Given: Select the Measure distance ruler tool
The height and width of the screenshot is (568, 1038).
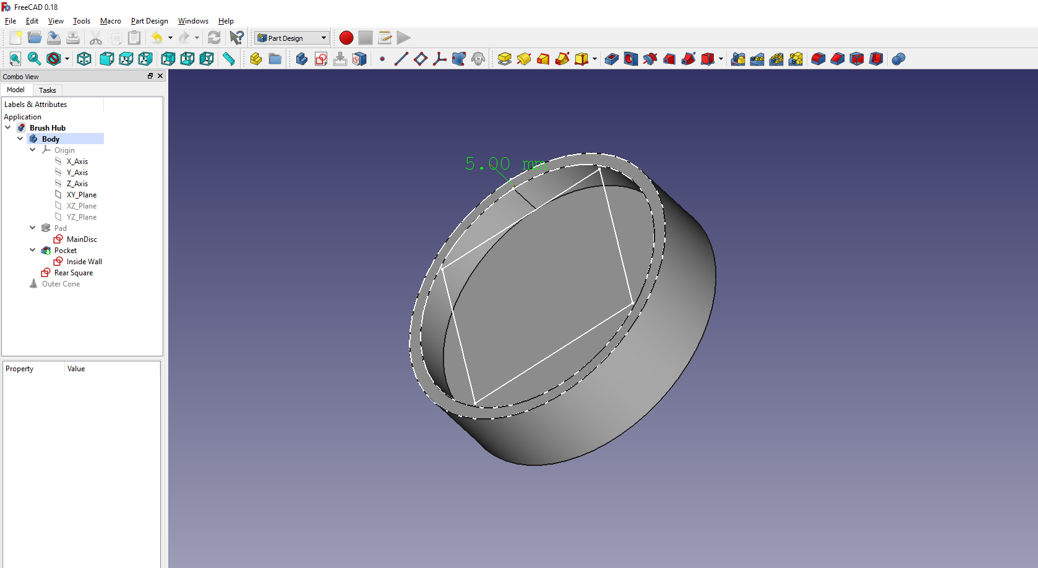Looking at the screenshot, I should click(x=229, y=59).
